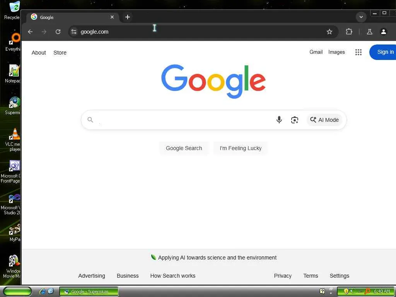
Task: Open the Business footer link
Action: point(128,276)
